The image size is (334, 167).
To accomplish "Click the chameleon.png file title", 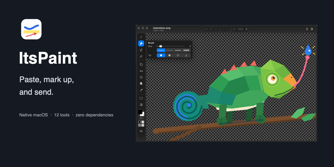I will 162,28.
